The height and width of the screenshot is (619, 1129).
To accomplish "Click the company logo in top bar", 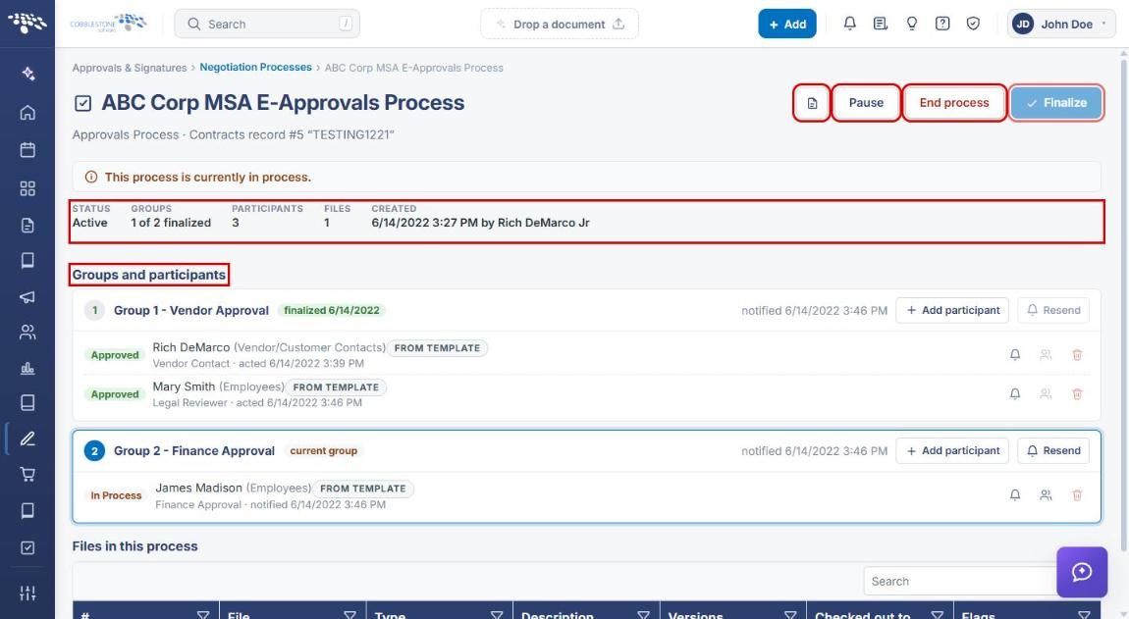I will click(x=108, y=23).
